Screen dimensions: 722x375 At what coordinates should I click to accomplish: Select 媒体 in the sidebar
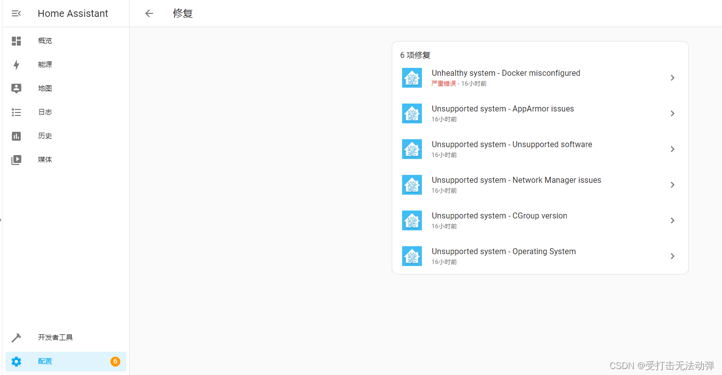(66, 160)
